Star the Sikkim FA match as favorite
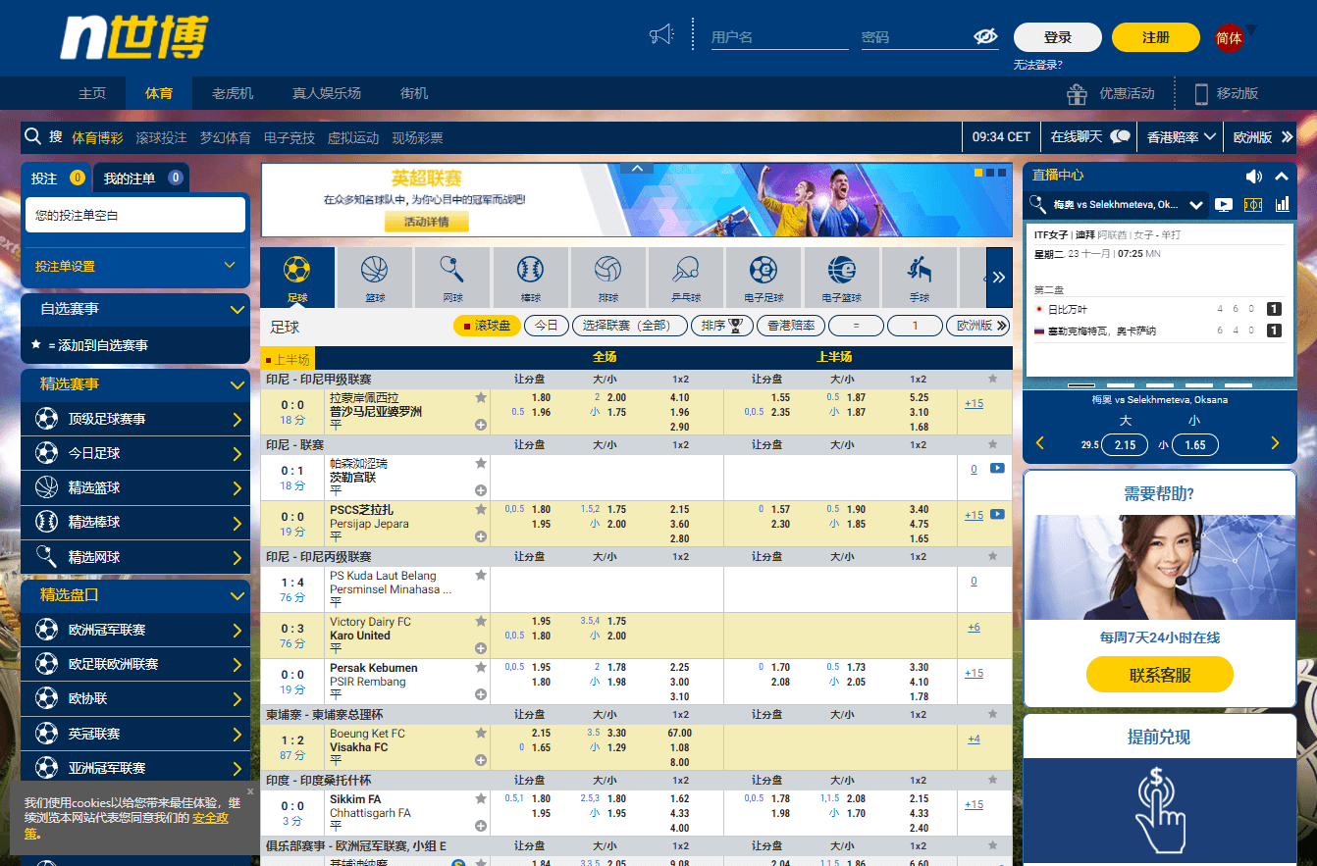The image size is (1317, 866). pos(481,799)
